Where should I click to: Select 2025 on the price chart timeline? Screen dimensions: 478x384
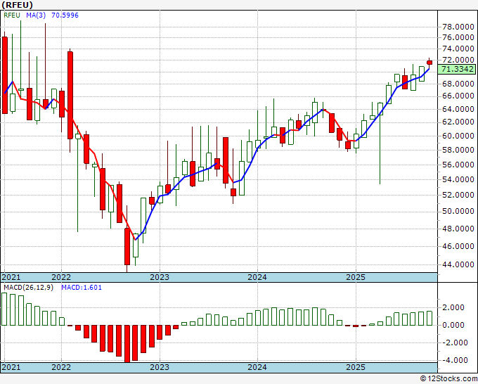(x=356, y=277)
